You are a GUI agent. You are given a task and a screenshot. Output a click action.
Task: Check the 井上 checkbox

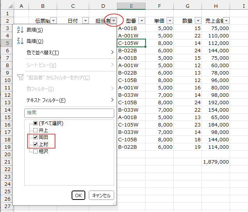pyautogui.click(x=36, y=130)
